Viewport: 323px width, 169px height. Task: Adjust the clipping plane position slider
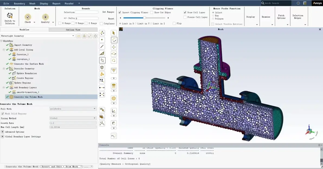144,18
